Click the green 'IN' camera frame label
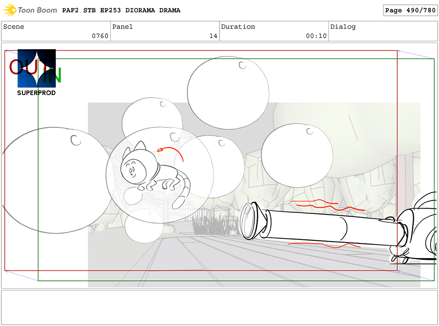Image resolution: width=439 pixels, height=326 pixels. coord(52,75)
